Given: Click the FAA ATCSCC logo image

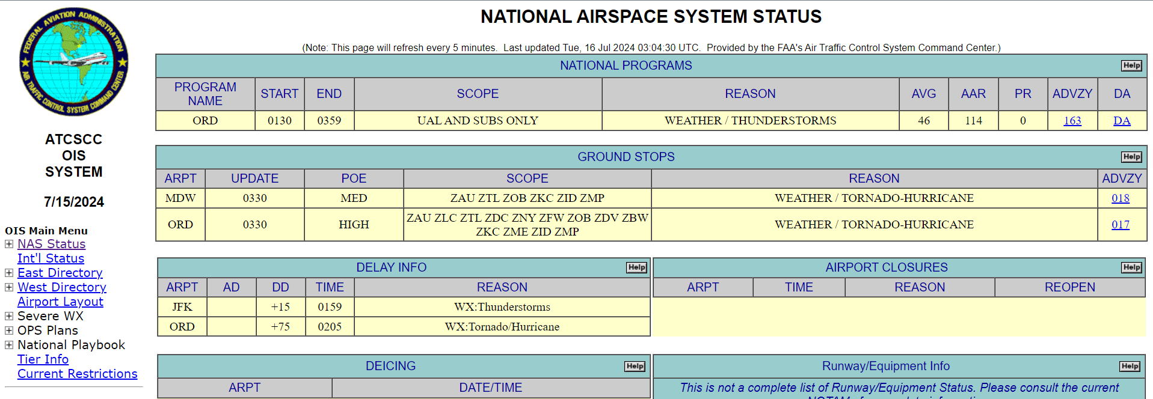Looking at the screenshot, I should pyautogui.click(x=74, y=62).
